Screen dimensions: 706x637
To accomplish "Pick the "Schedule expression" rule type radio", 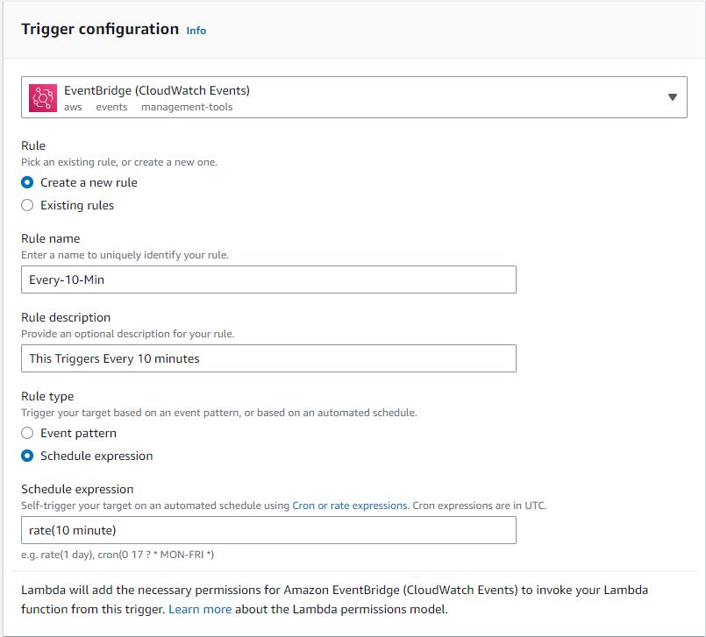I will click(28, 457).
